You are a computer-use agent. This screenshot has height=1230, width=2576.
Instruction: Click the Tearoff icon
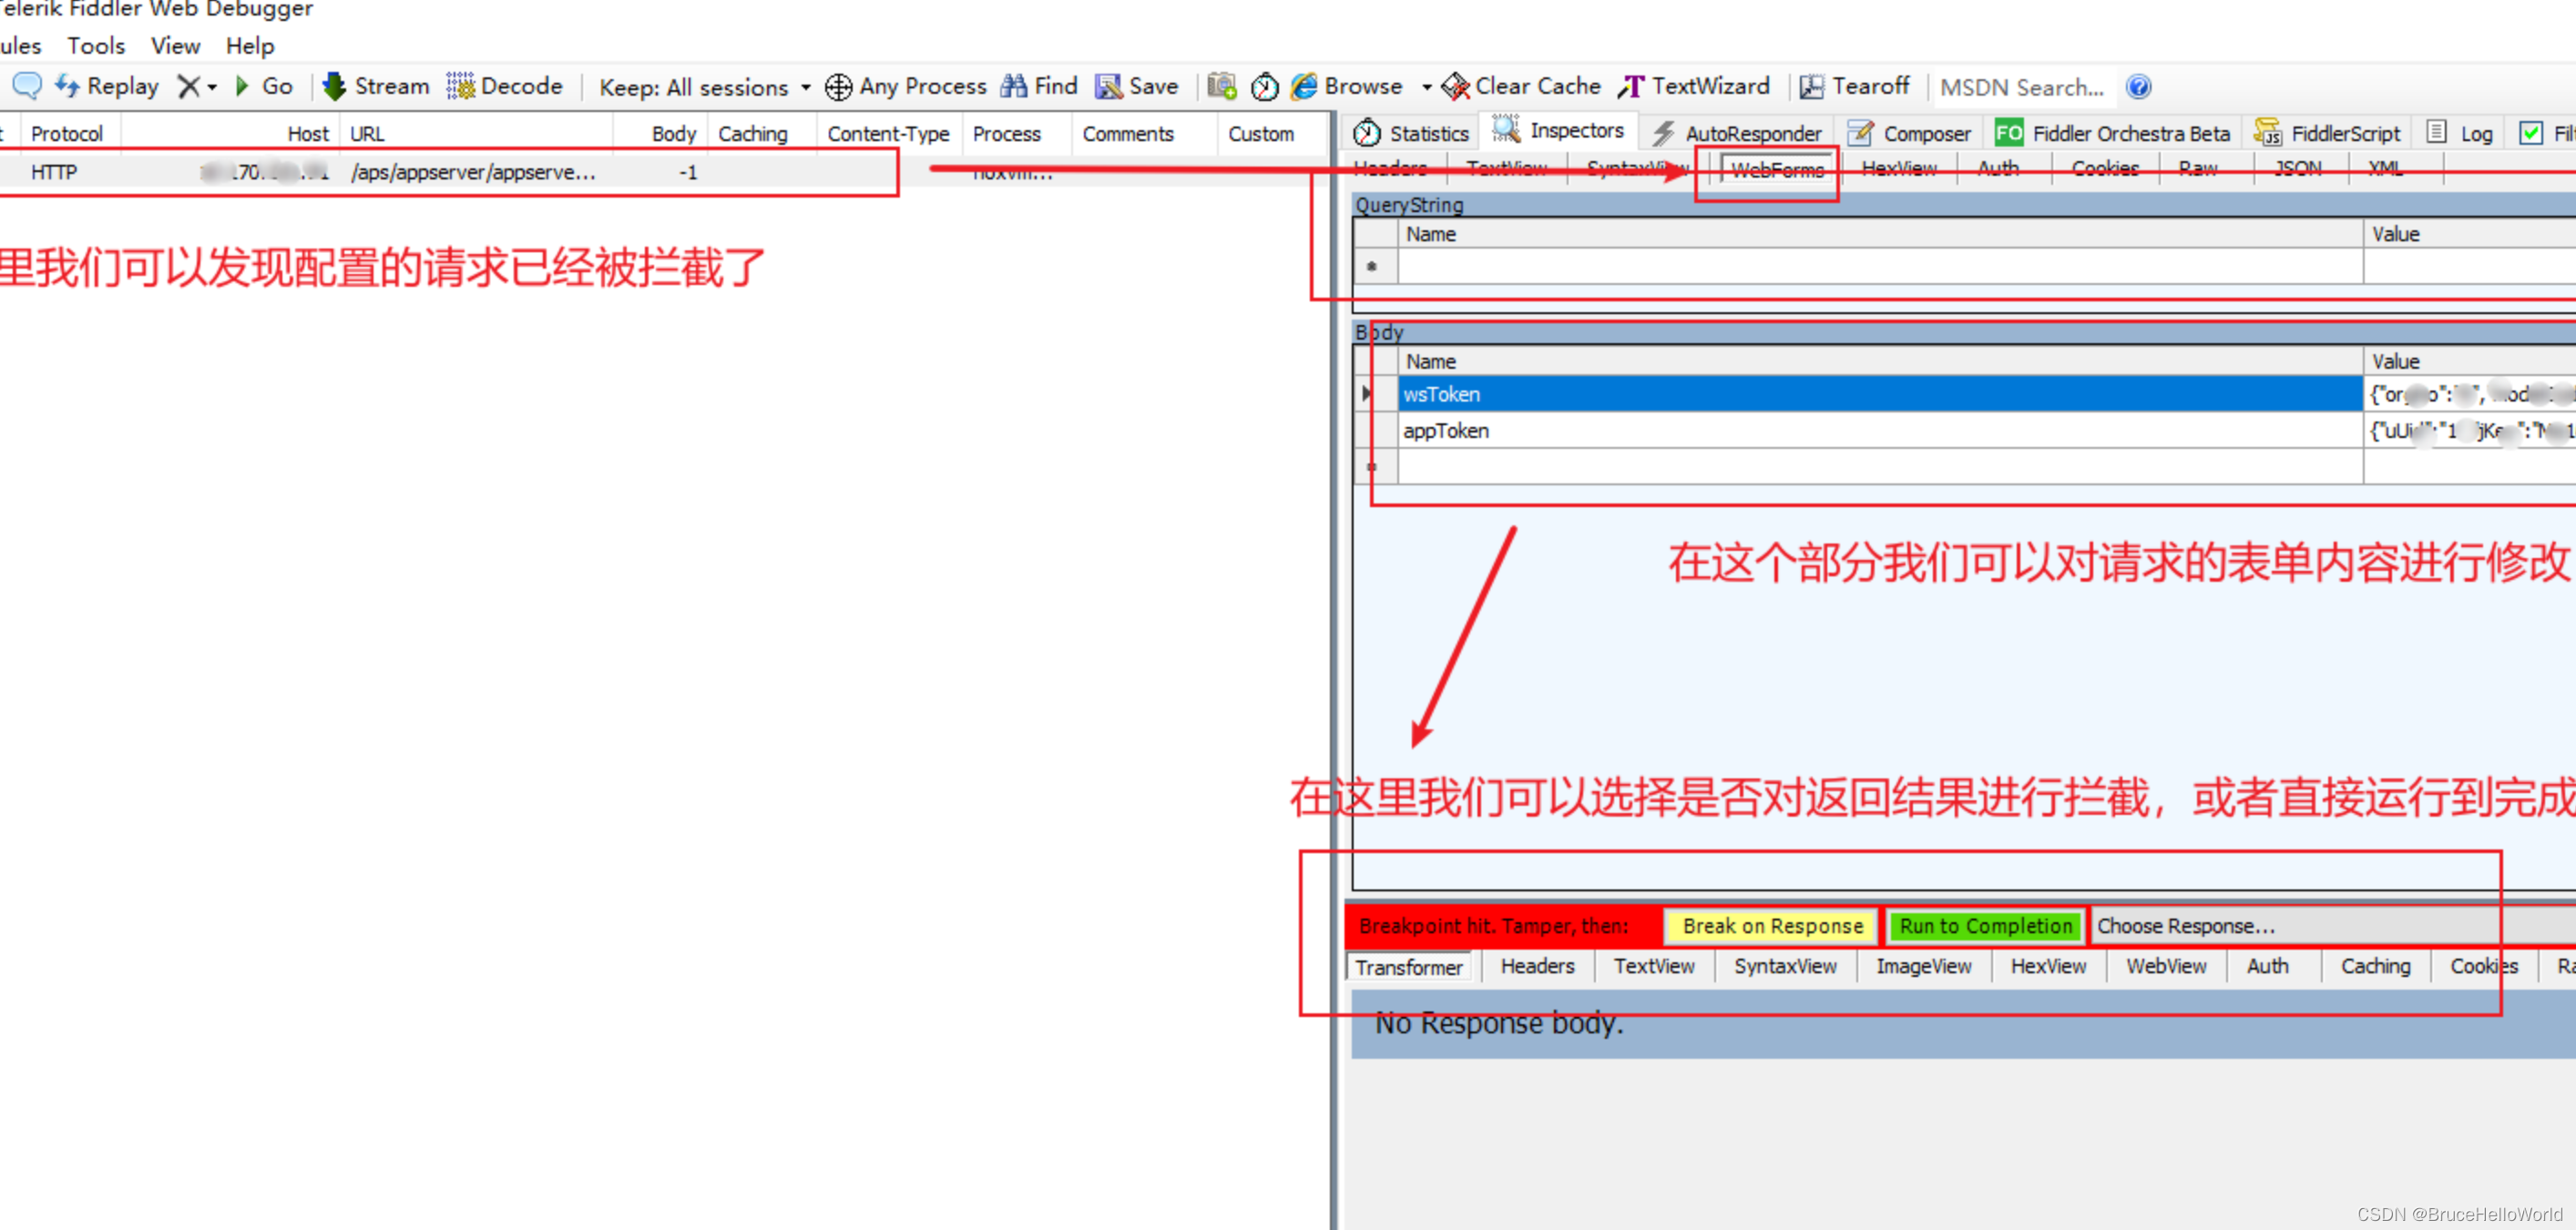tap(1854, 86)
